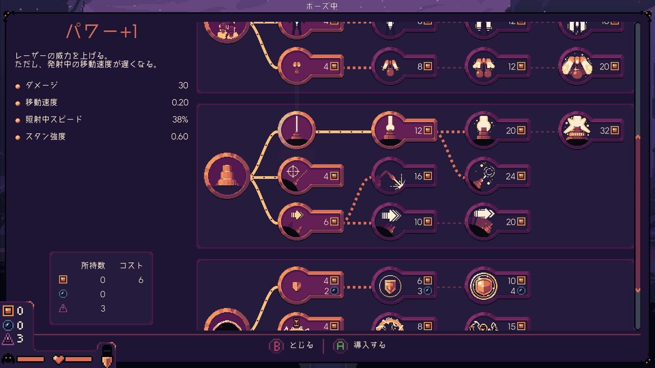
Task: Click the pause title at the top
Action: pos(321,6)
